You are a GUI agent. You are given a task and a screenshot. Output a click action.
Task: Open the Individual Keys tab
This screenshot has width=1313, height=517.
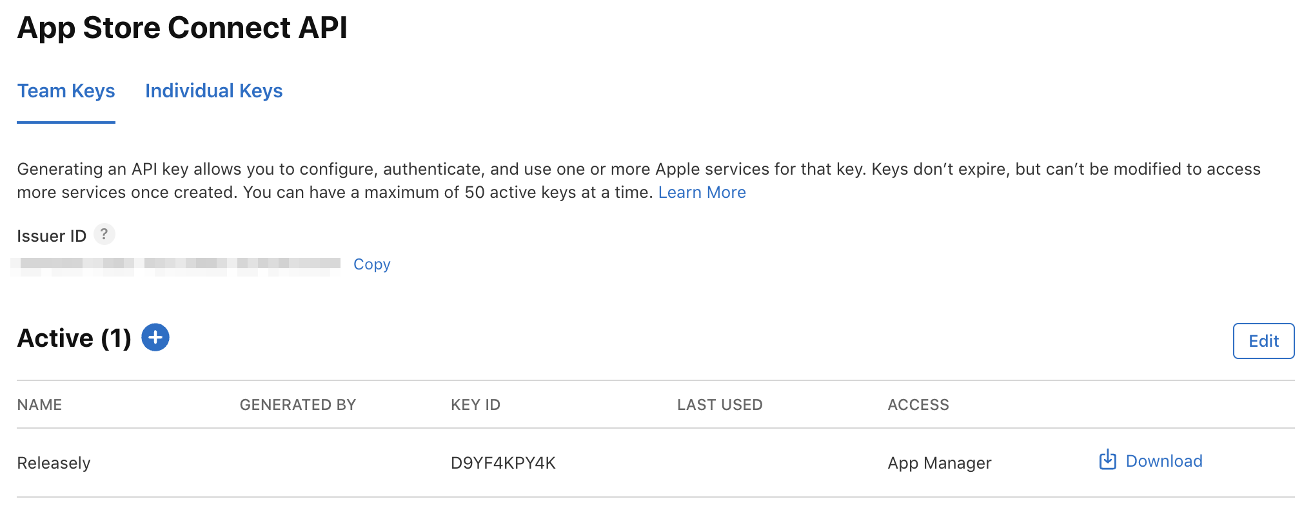pos(213,91)
